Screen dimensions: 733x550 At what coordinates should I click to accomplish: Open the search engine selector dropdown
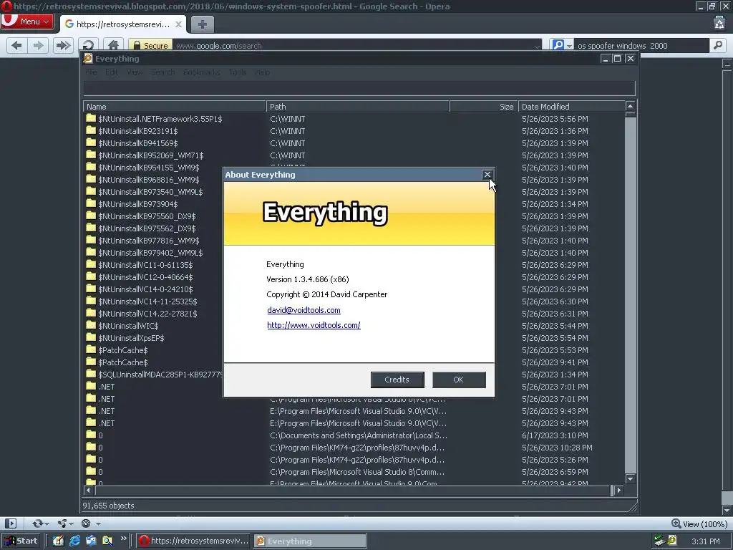coord(569,46)
